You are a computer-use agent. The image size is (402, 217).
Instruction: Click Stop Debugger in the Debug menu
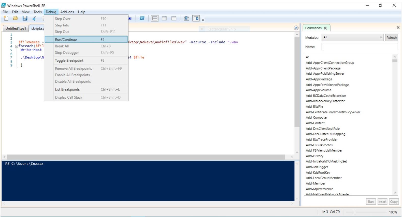(x=86, y=53)
